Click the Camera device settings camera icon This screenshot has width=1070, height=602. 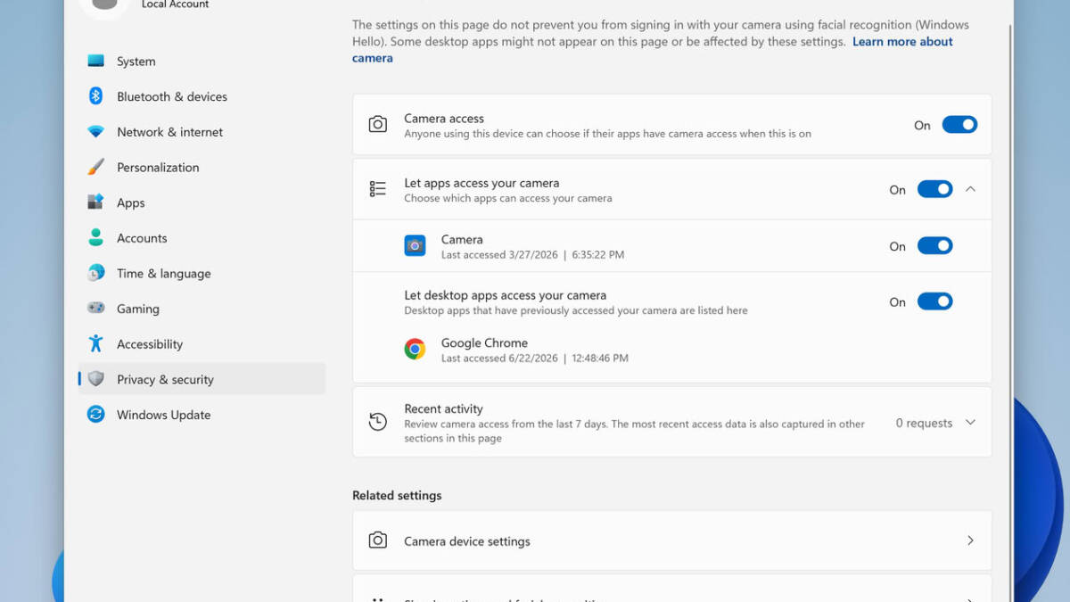click(378, 540)
